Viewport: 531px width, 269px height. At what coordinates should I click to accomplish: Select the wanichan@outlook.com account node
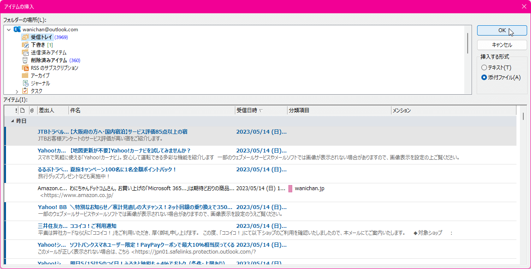tap(50, 30)
